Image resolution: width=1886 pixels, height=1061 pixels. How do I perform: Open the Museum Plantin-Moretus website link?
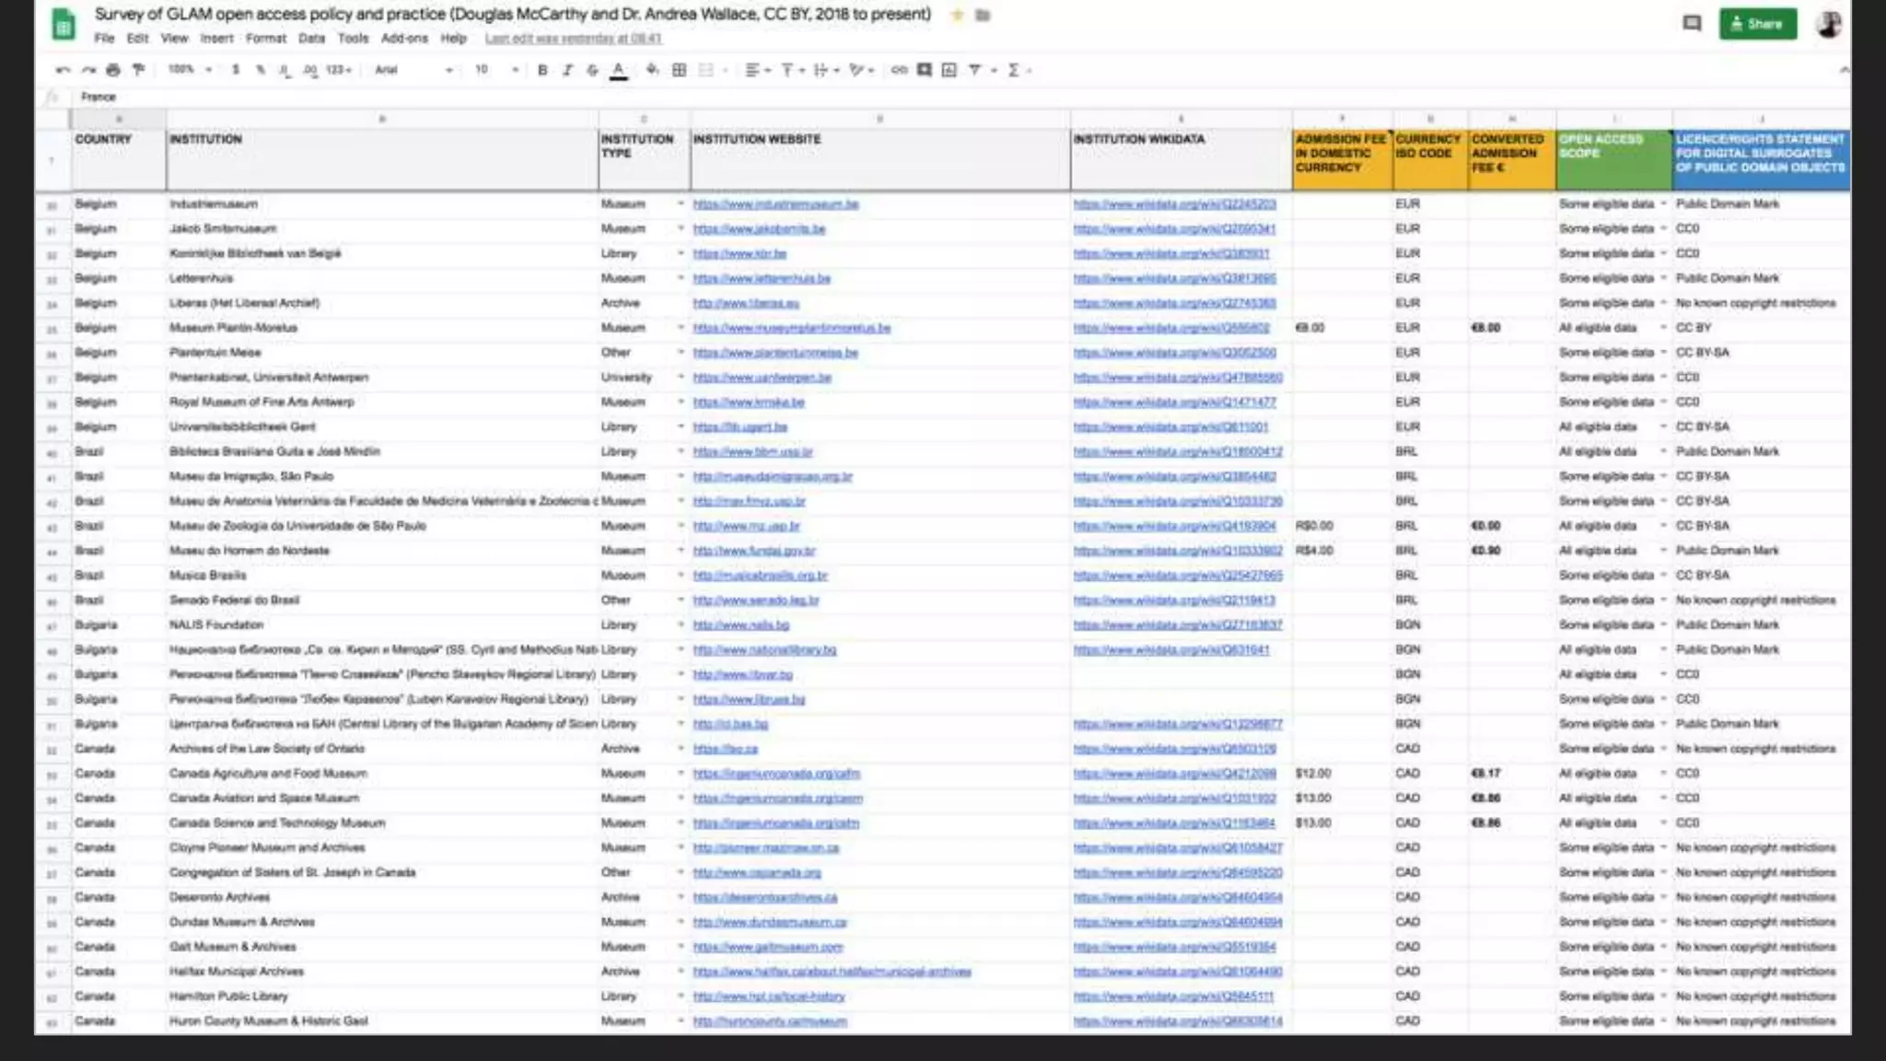tap(791, 328)
